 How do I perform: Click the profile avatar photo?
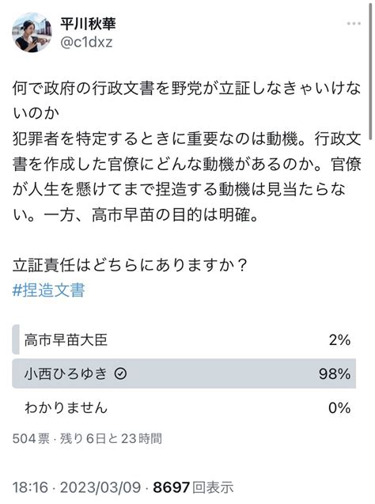point(32,32)
